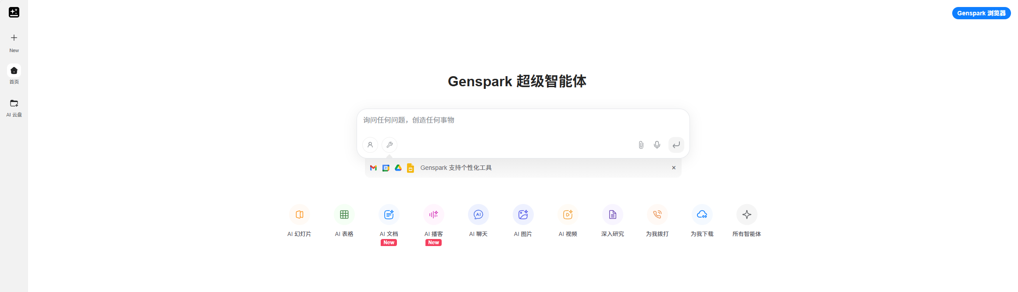Open the Genspark 支持个性化工具 link

(x=456, y=168)
